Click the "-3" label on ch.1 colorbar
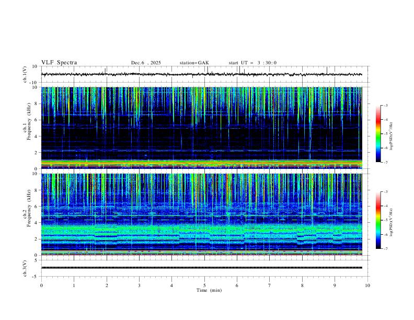The image size is (414, 320). [x=386, y=105]
